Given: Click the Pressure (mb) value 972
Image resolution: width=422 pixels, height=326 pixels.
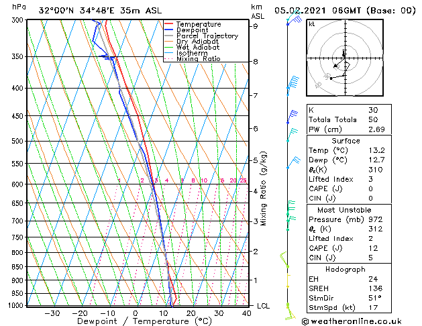Looking at the screenshot, I should (376, 219).
